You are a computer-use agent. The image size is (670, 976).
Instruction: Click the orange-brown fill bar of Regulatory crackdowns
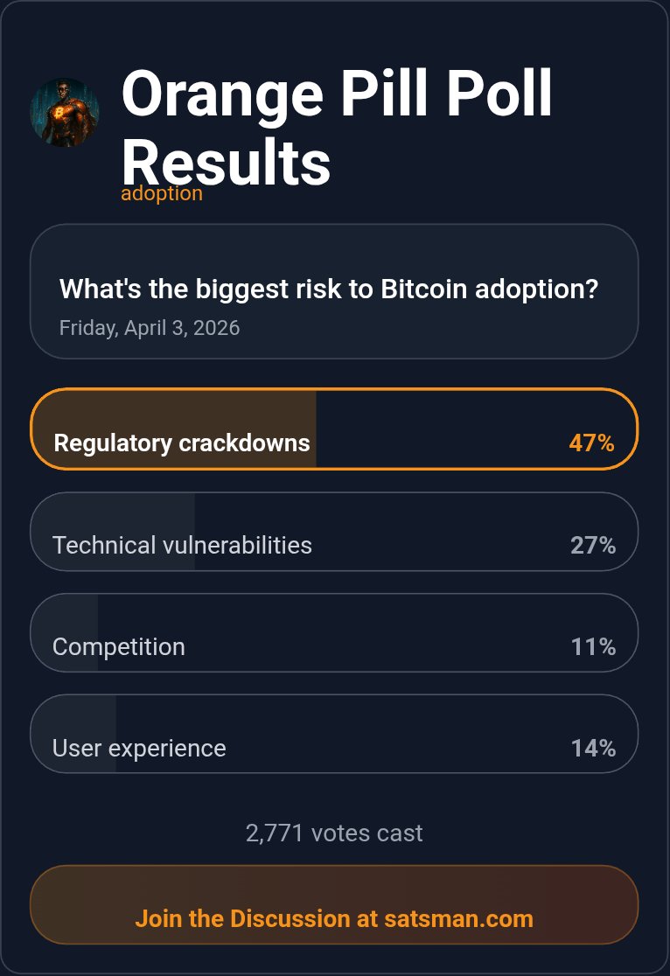[175, 411]
